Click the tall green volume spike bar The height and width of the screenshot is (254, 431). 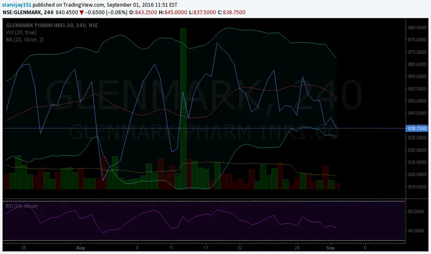pyautogui.click(x=183, y=109)
